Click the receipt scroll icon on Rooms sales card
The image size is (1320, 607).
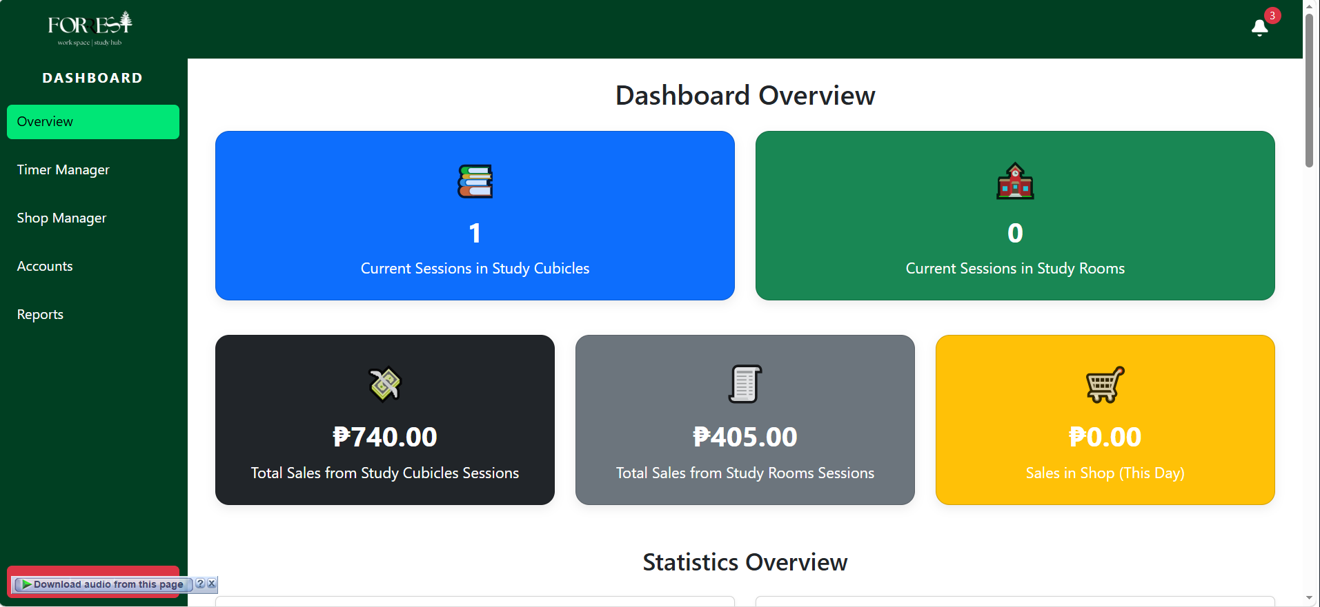(x=745, y=384)
